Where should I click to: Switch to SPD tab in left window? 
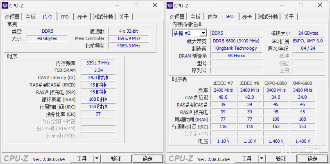coord(65,17)
